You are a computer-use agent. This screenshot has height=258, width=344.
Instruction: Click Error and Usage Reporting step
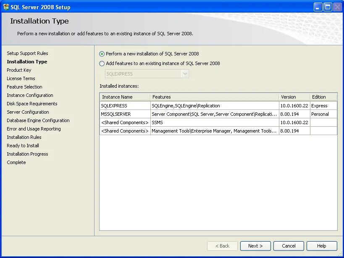point(34,129)
